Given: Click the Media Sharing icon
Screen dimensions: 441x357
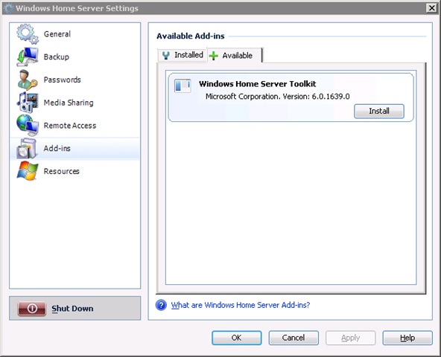Looking at the screenshot, I should [x=27, y=103].
